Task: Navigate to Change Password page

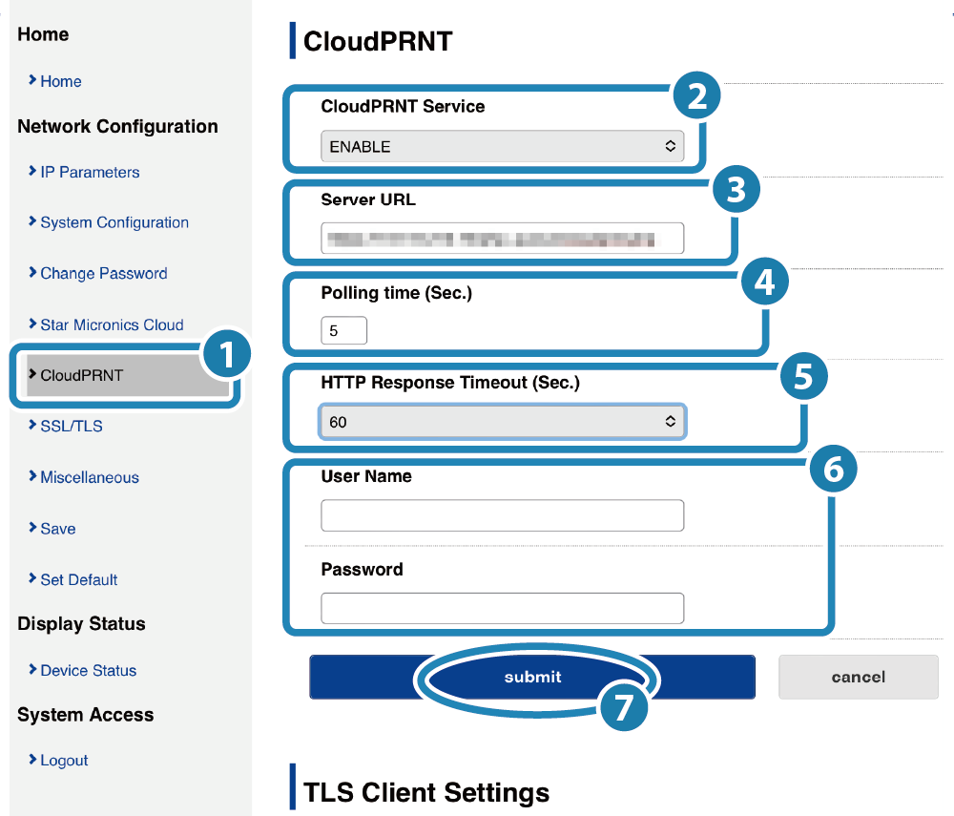Action: pos(103,274)
